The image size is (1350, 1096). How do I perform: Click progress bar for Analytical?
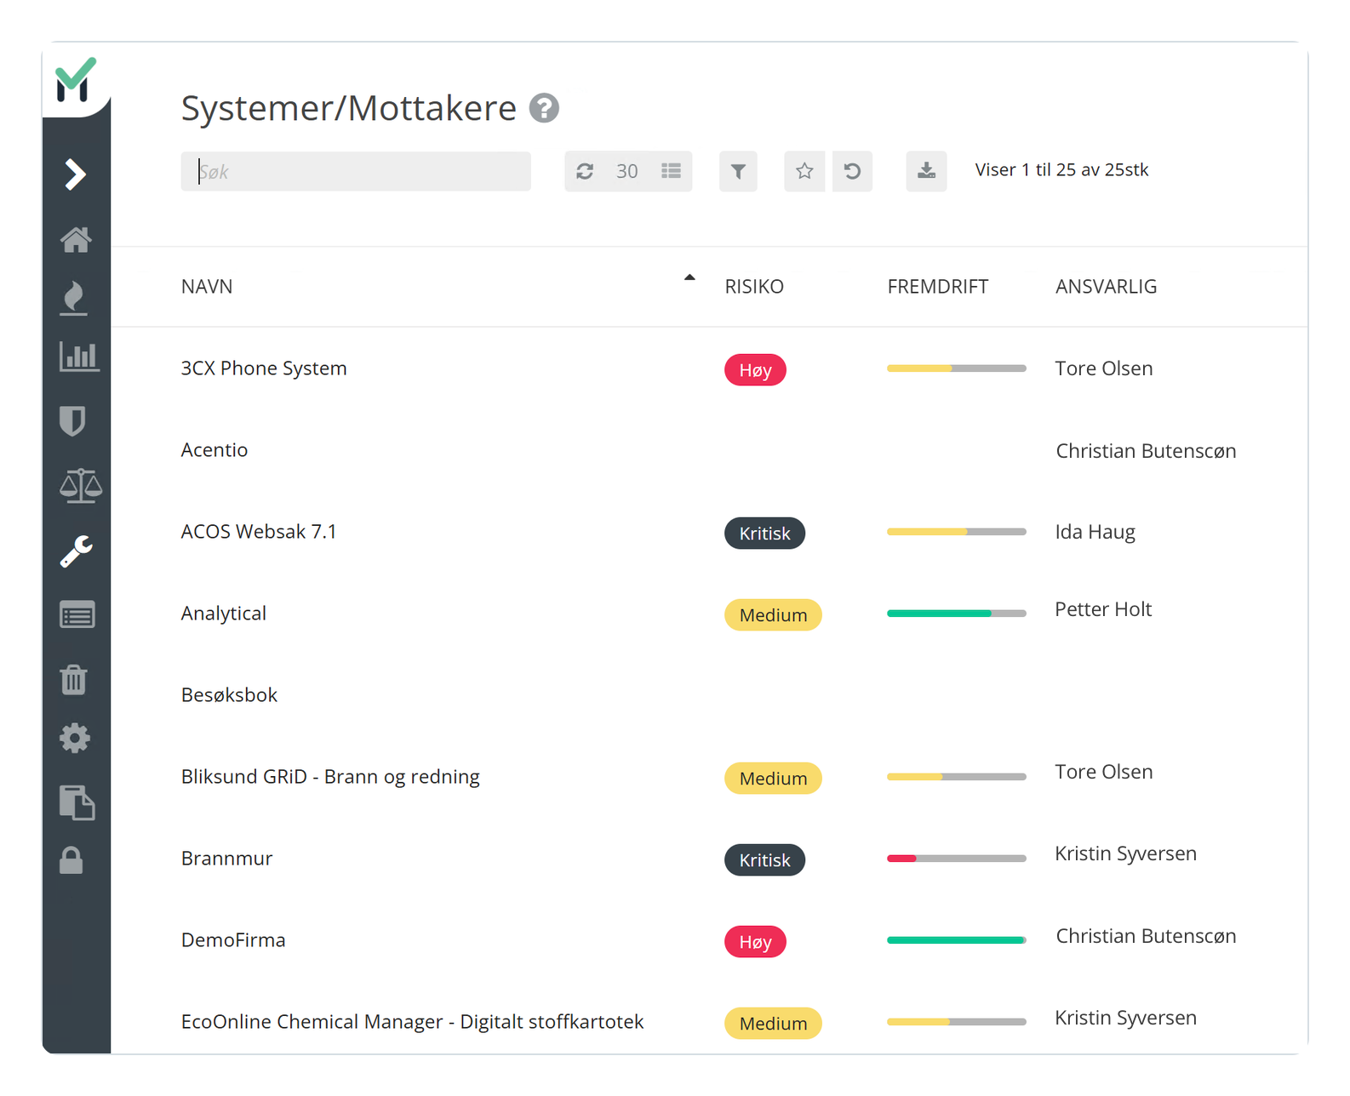957,614
